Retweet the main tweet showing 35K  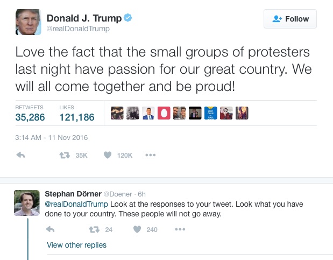(64, 155)
